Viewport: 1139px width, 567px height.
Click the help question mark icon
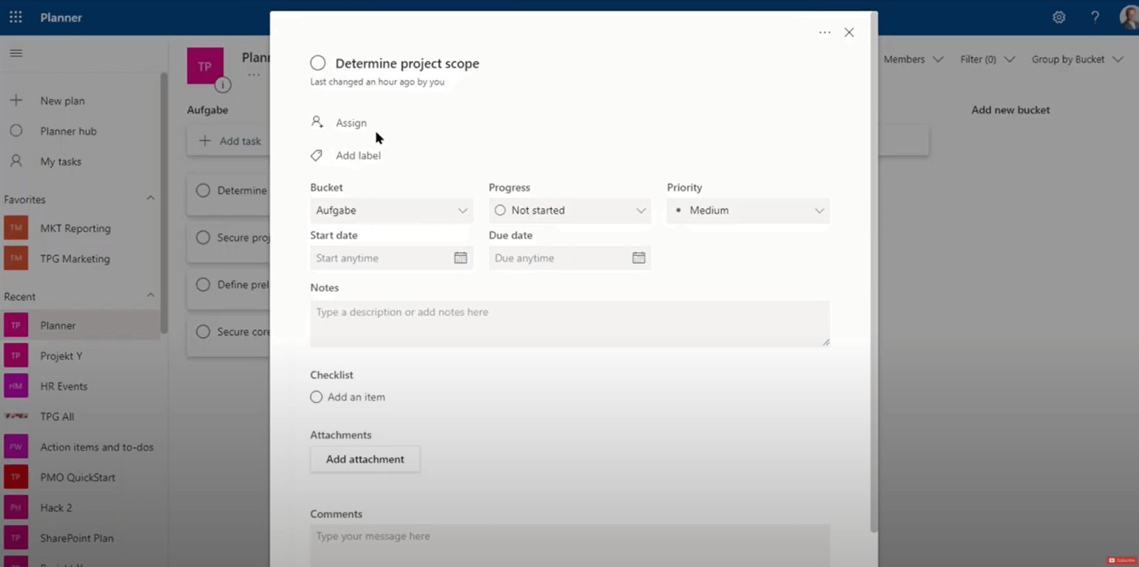pos(1094,17)
